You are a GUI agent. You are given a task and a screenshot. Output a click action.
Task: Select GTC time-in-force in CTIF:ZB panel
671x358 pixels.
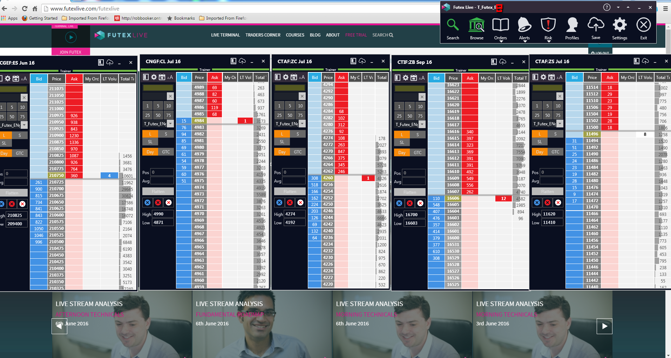pos(418,153)
